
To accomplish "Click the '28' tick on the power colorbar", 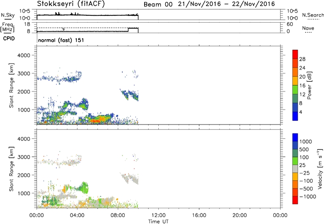I will [302, 59].
